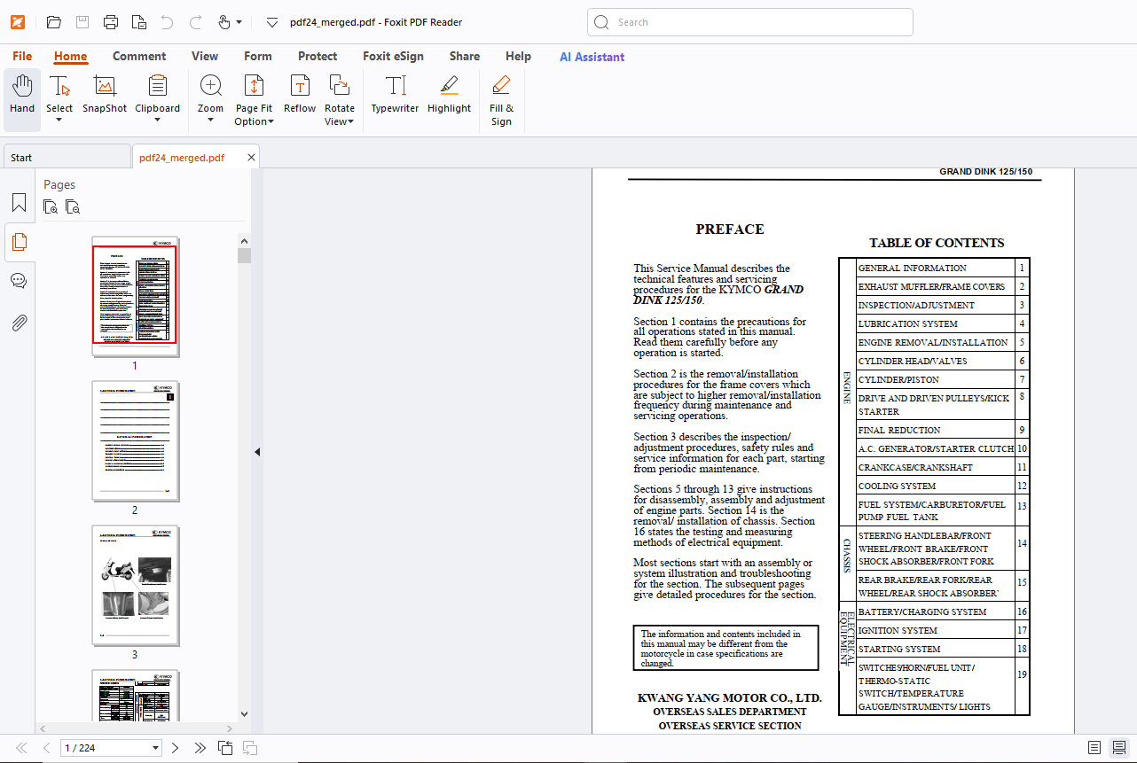Toggle the Pages thumbnail panel icon
The image size is (1137, 763).
point(20,242)
